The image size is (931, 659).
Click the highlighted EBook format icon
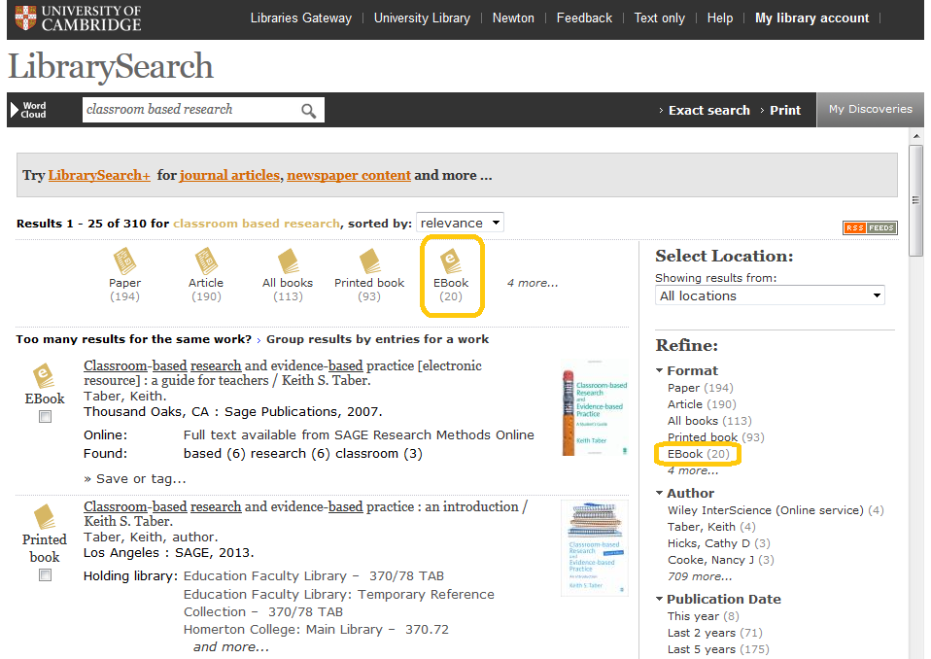[x=451, y=261]
